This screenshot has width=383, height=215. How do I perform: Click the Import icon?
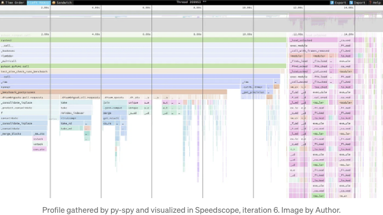point(351,2)
